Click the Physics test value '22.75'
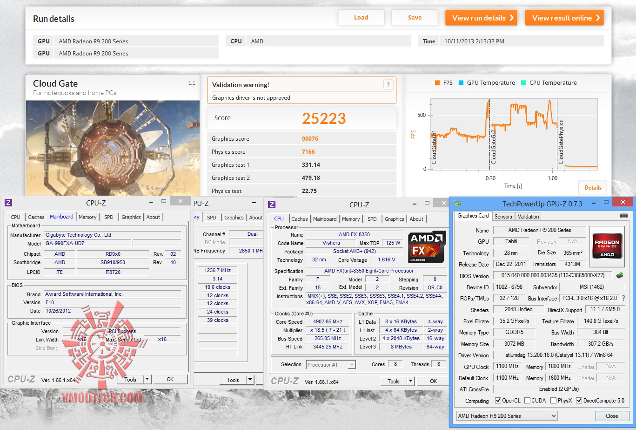This screenshot has width=636, height=430. click(x=309, y=191)
